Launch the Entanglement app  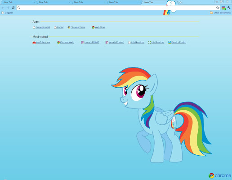pyautogui.click(x=41, y=27)
